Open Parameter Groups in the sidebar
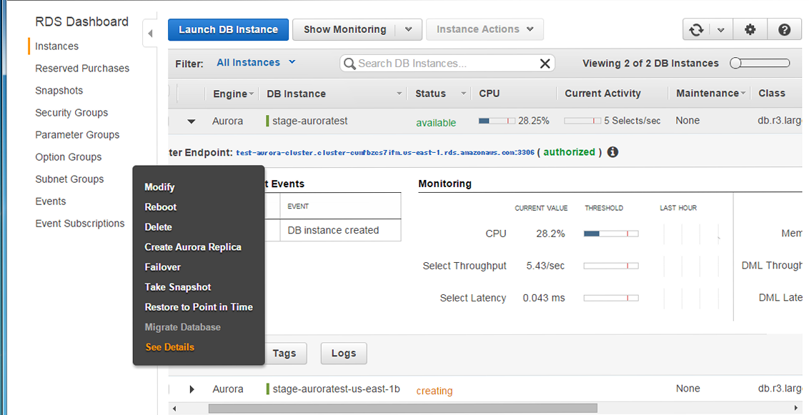 click(77, 135)
